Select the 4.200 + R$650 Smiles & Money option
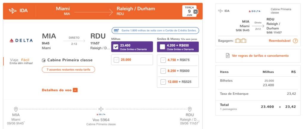The image size is (305, 129). point(162,47)
